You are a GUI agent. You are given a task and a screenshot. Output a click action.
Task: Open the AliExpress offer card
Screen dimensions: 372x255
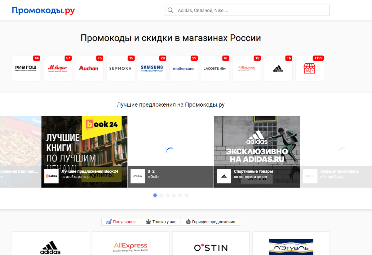point(131,244)
